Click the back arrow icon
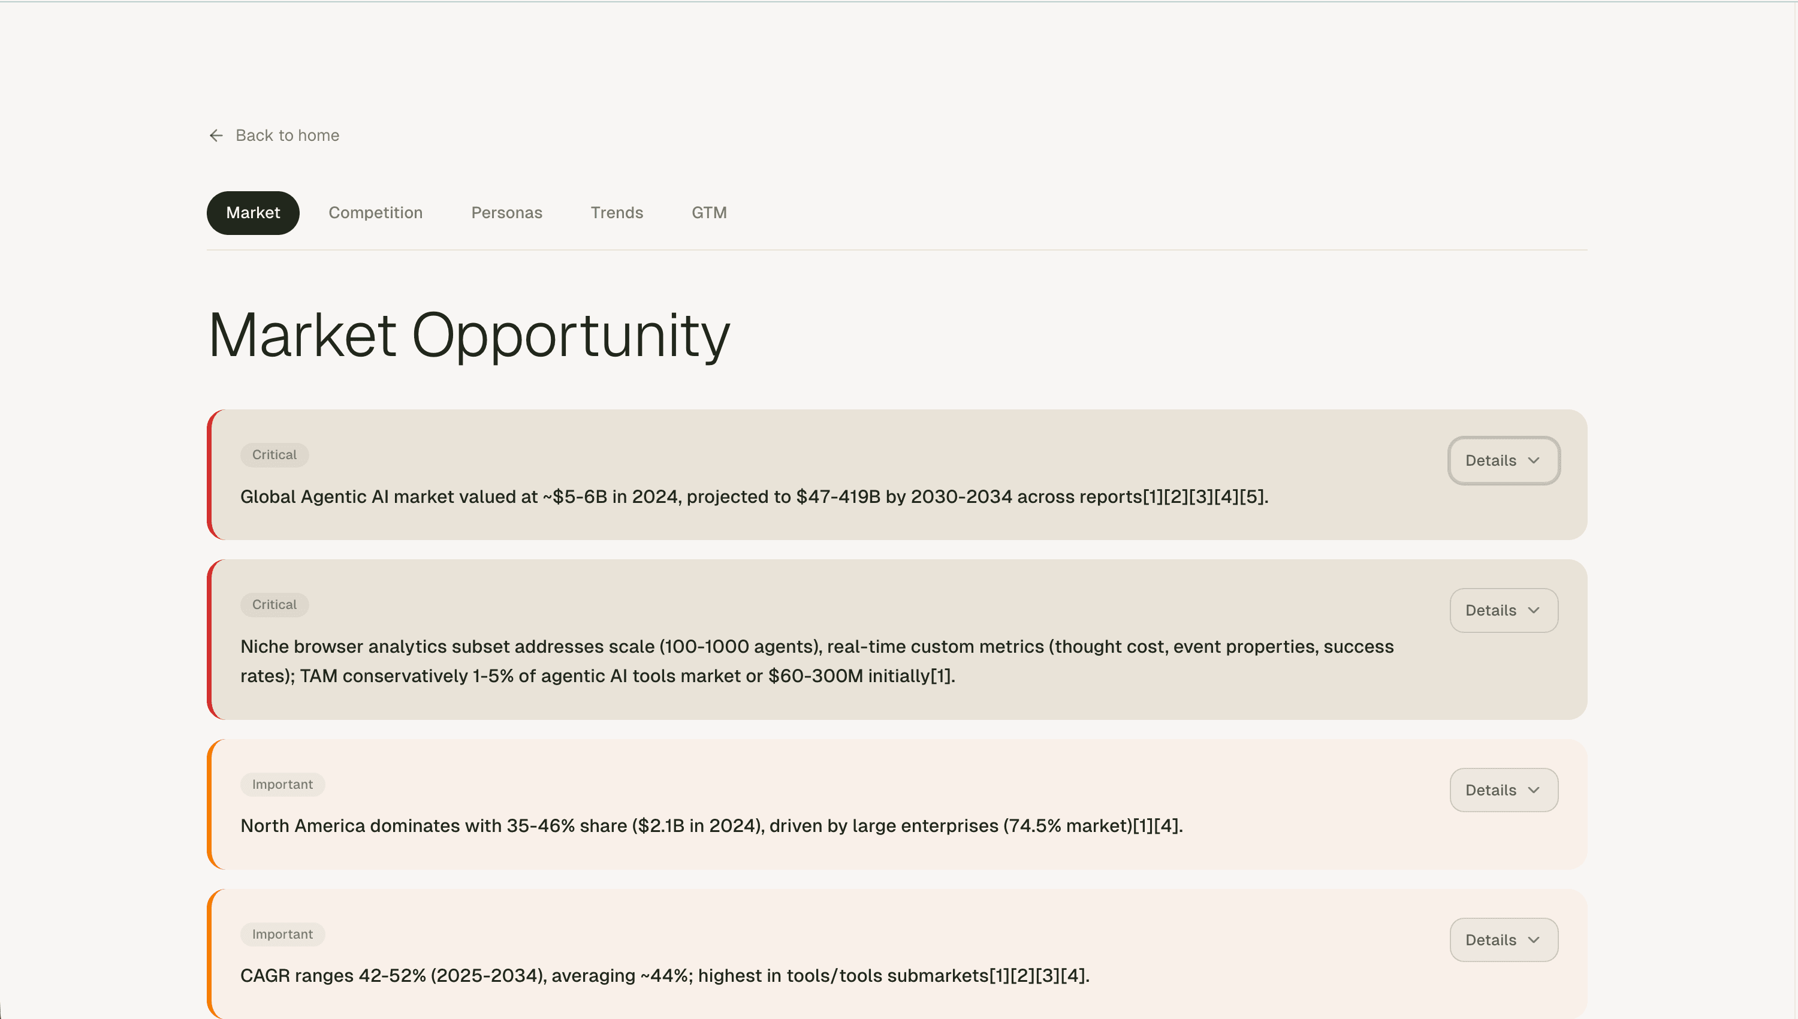This screenshot has height=1019, width=1798. (216, 135)
